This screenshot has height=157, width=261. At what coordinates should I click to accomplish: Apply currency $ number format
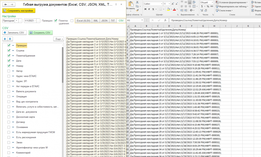tap(202, 6)
